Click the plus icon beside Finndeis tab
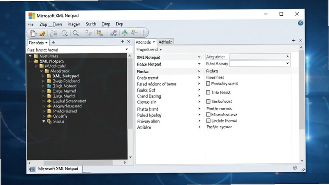The image size is (329, 185). tap(53, 42)
